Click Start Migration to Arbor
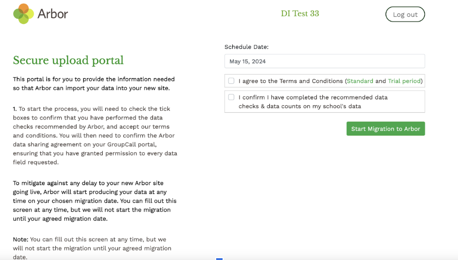Screen dimensions: 458x260 point(386,129)
